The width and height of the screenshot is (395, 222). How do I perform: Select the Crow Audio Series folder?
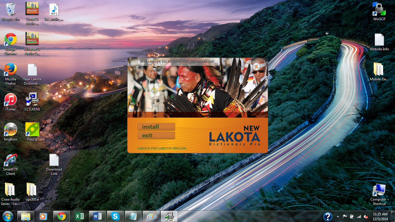[11, 194]
